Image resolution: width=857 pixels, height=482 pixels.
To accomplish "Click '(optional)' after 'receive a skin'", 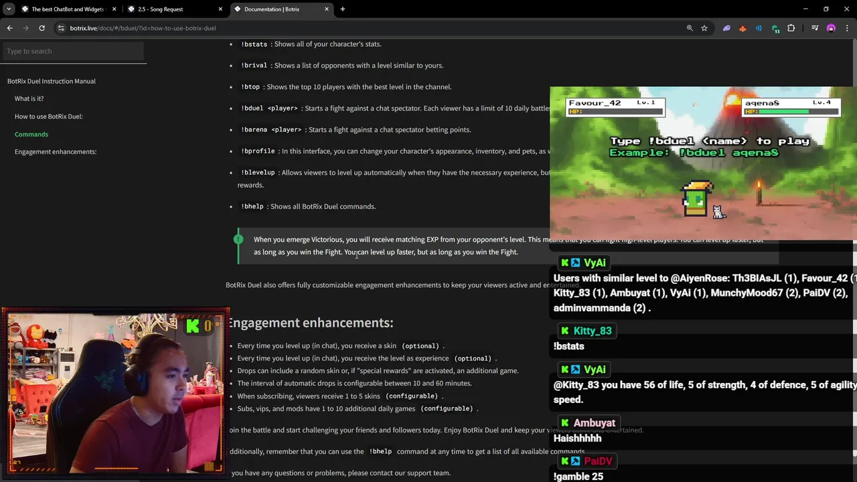I will click(x=420, y=346).
